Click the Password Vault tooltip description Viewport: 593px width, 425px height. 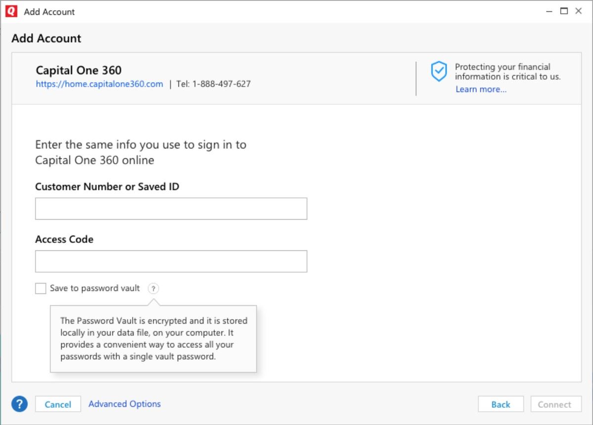[153, 338]
